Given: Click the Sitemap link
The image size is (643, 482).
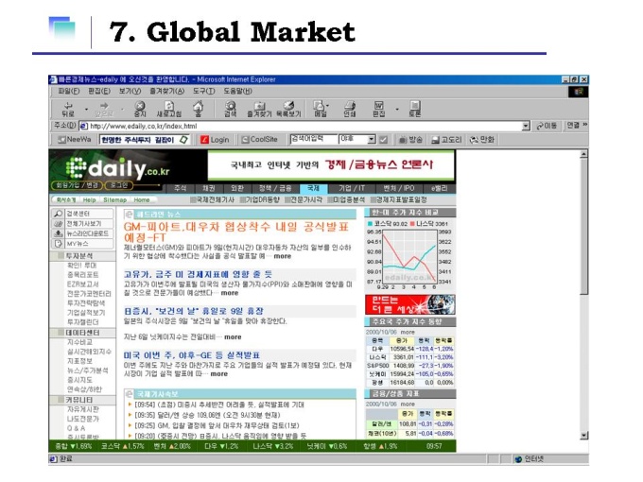Looking at the screenshot, I should point(114,200).
